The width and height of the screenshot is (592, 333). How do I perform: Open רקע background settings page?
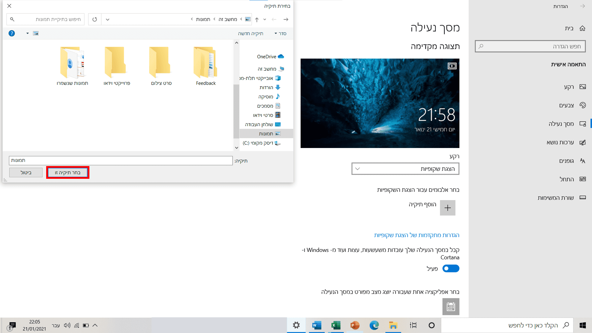coord(575,87)
